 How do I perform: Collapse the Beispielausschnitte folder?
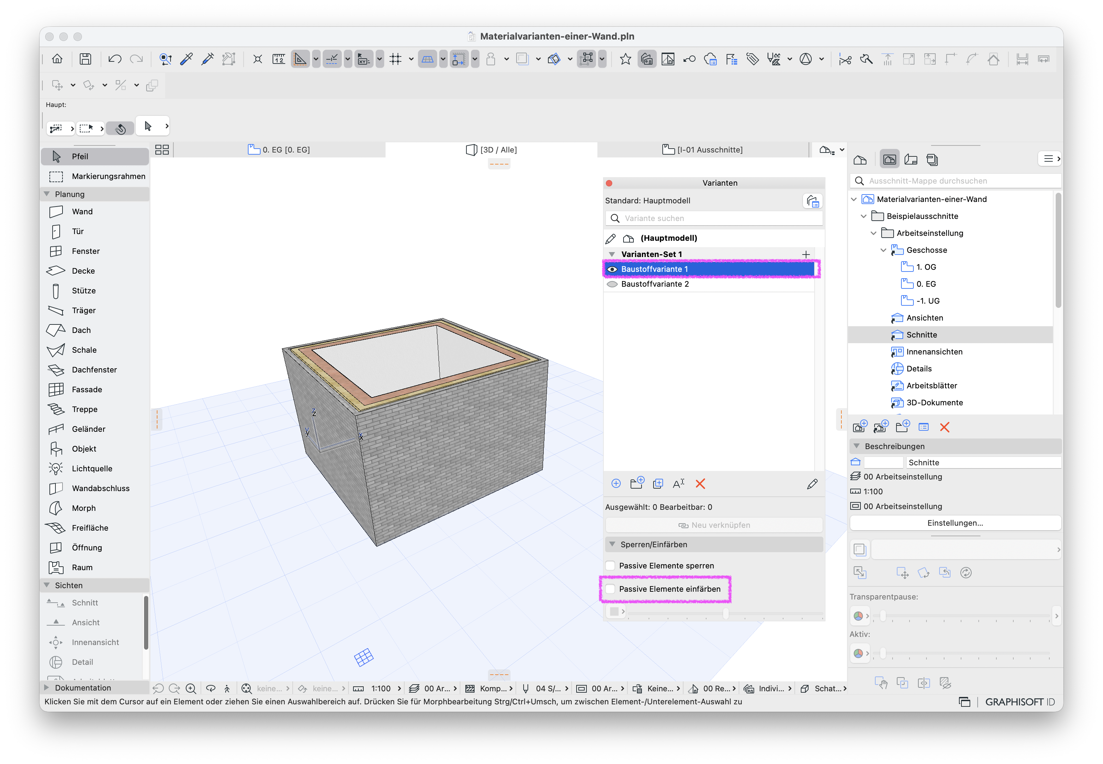pos(864,216)
